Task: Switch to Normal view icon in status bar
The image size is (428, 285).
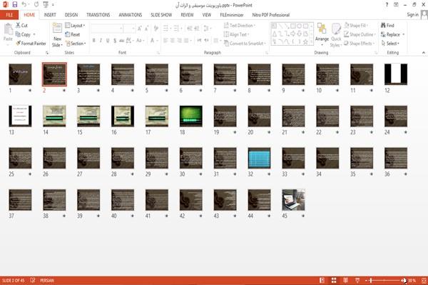Action: 322,280
